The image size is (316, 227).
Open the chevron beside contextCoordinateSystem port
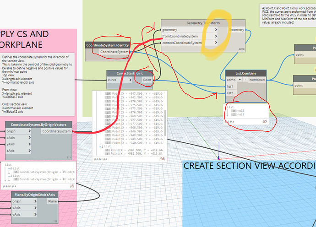(216, 43)
